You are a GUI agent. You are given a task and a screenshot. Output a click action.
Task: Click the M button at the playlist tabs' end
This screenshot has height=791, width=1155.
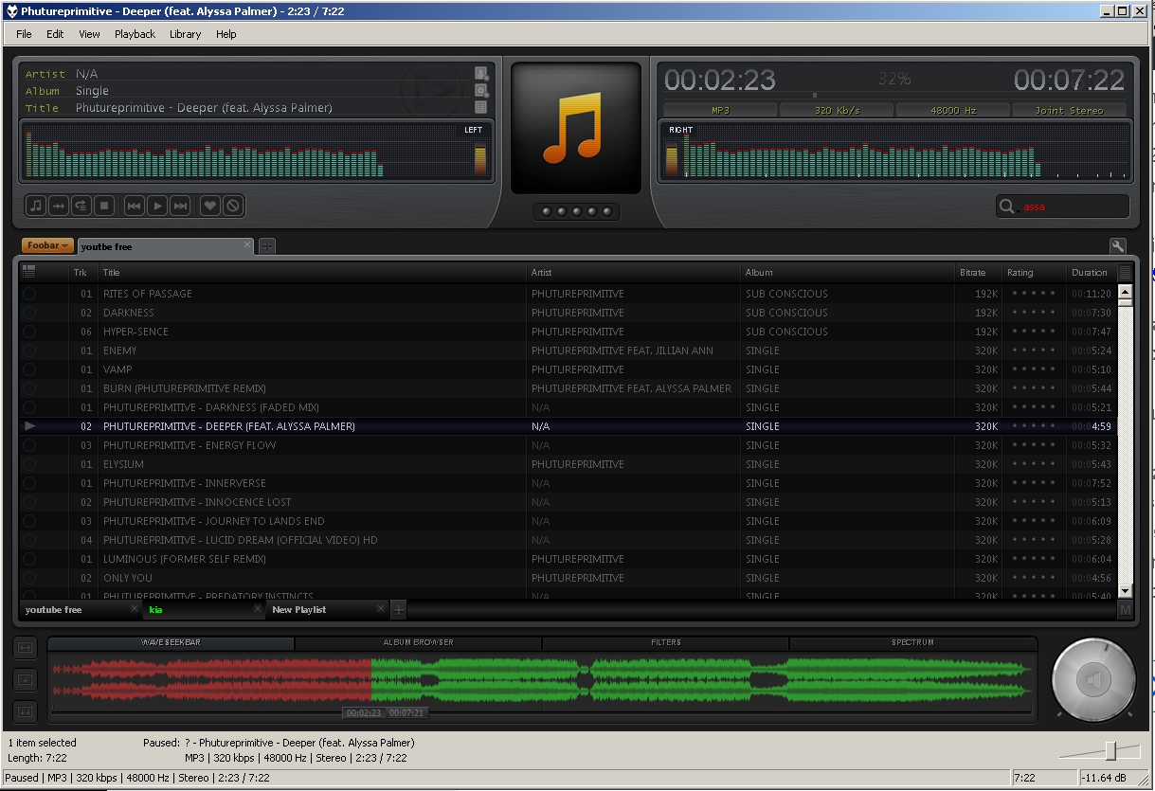[1125, 610]
